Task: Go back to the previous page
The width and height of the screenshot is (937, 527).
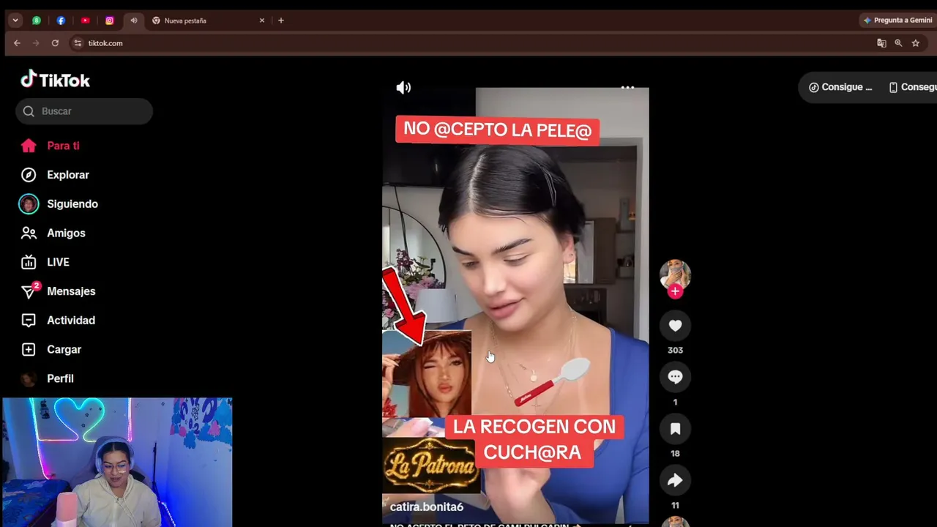Action: [x=17, y=43]
